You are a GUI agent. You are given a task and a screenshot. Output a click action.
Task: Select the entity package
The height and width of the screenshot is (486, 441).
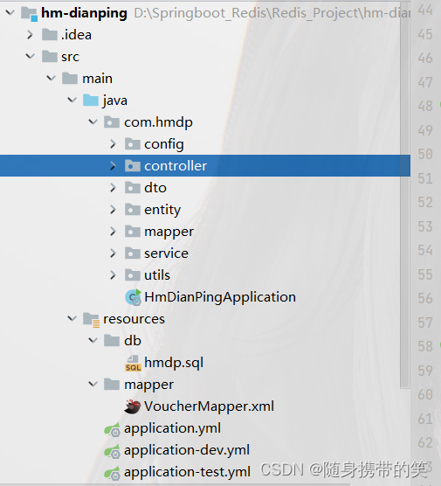pyautogui.click(x=162, y=210)
